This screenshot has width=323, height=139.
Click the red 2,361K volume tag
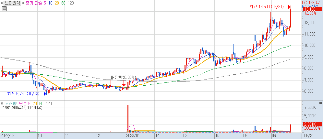312,124
